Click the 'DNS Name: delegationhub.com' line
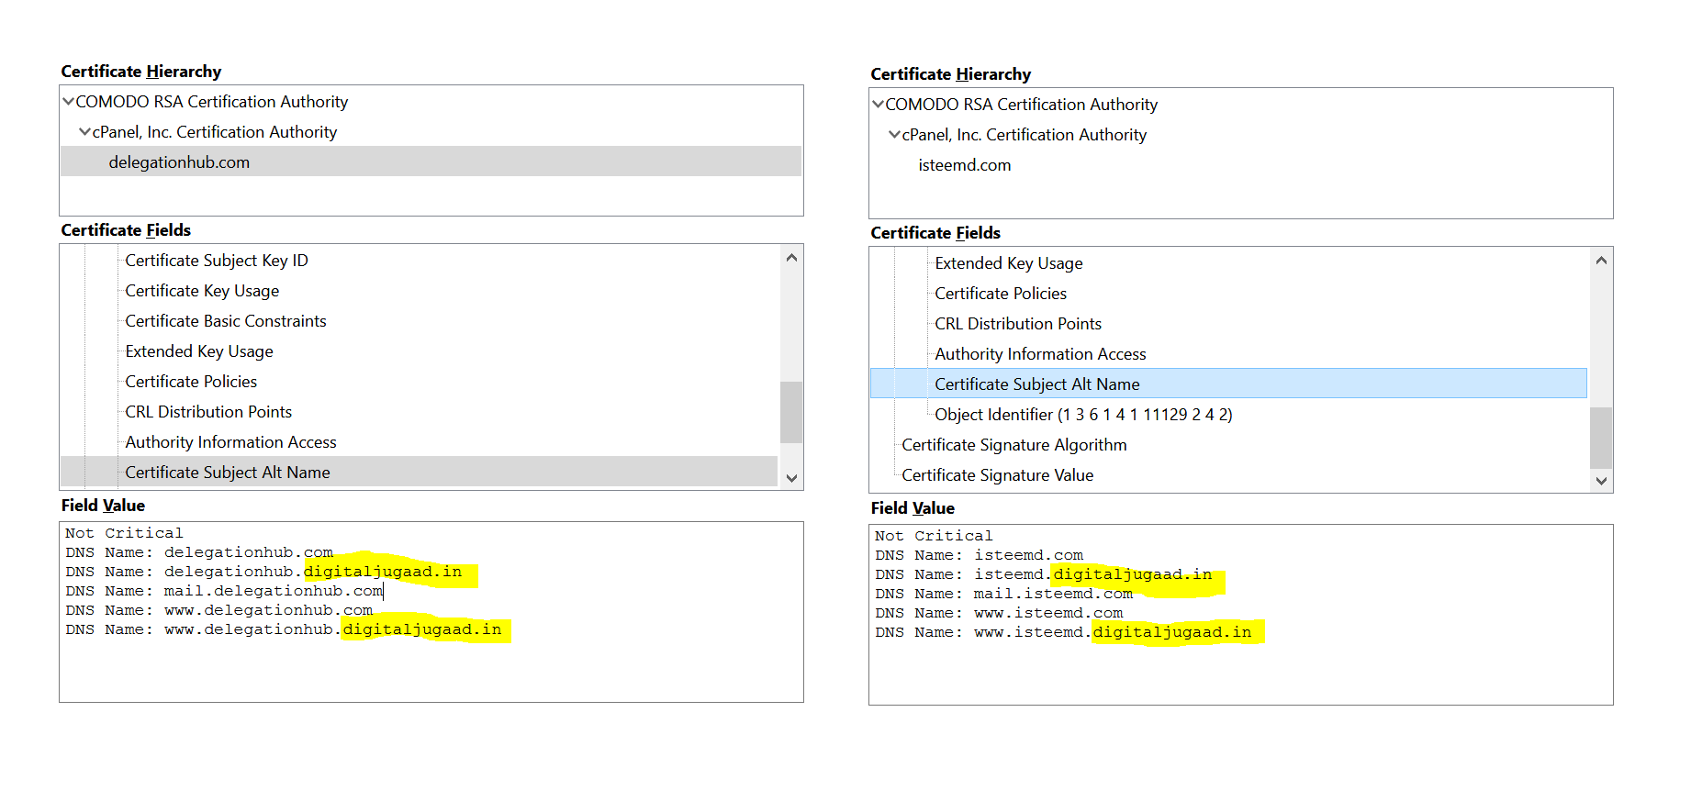Image resolution: width=1691 pixels, height=790 pixels. click(x=199, y=552)
